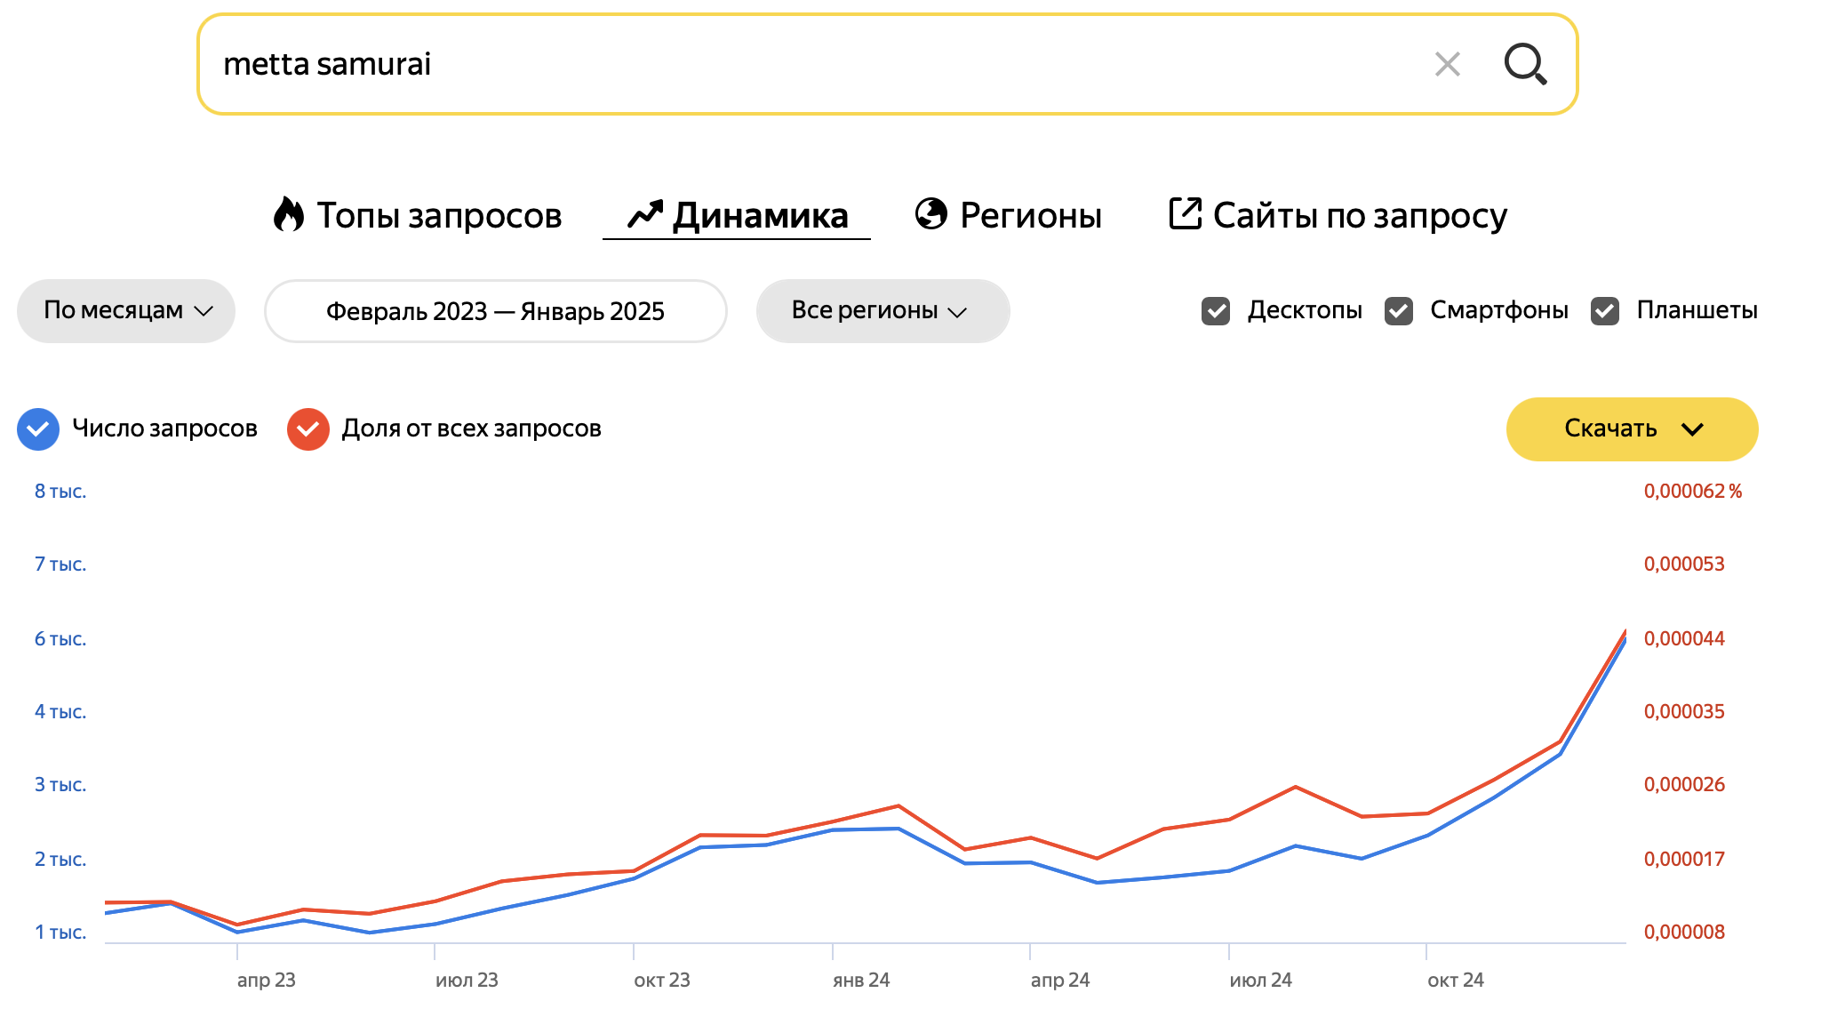The height and width of the screenshot is (1017, 1829).
Task: Open the date range Февраль 2023 — Январь 2025
Action: (x=496, y=311)
